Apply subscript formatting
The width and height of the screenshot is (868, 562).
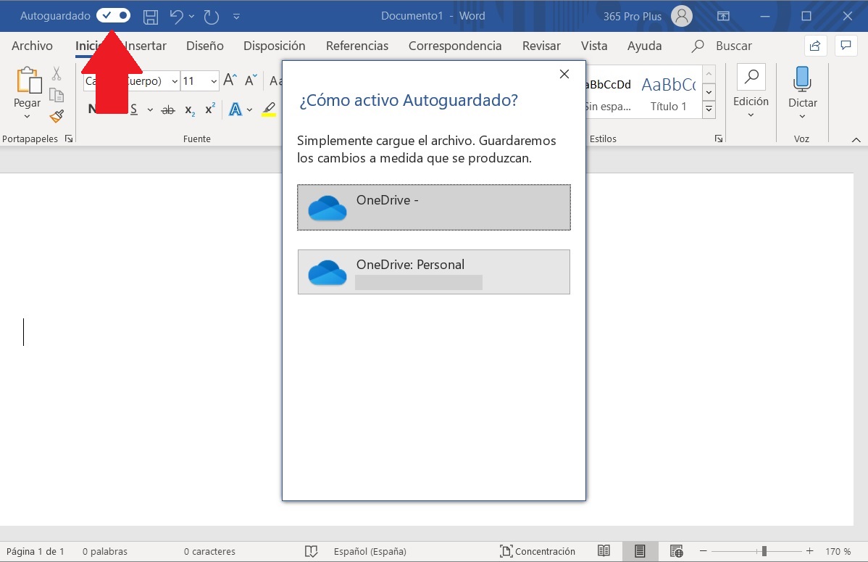pyautogui.click(x=189, y=109)
